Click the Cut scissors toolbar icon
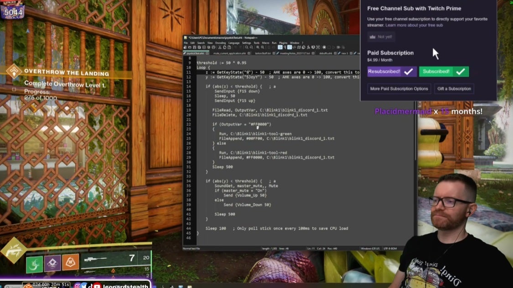 pos(219,47)
